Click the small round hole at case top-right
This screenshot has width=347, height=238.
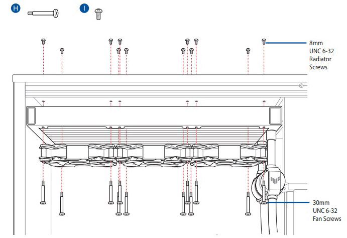[301, 86]
